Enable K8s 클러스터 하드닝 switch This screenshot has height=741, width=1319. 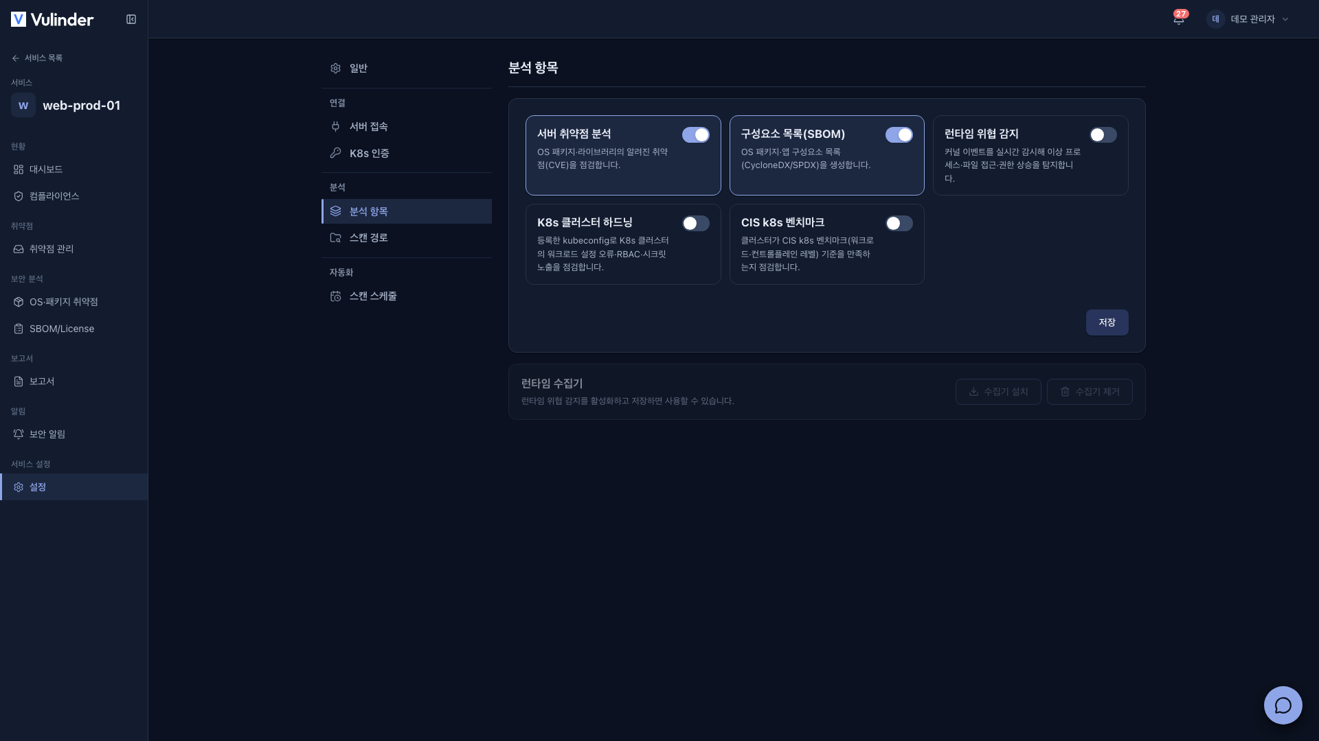pyautogui.click(x=695, y=224)
